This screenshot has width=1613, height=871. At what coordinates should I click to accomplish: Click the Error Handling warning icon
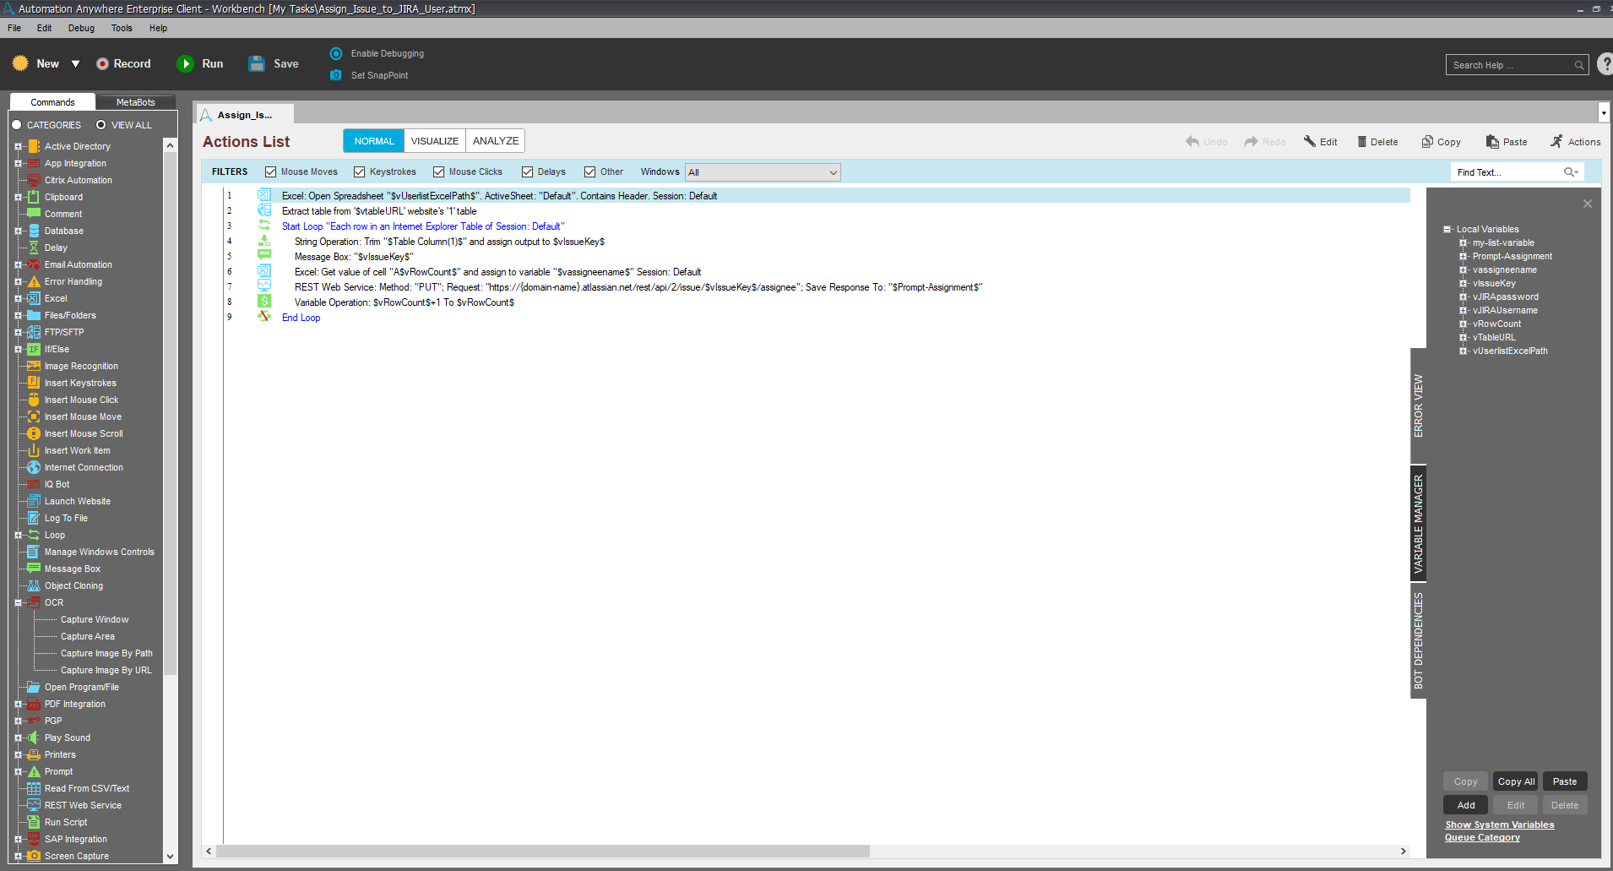coord(34,281)
